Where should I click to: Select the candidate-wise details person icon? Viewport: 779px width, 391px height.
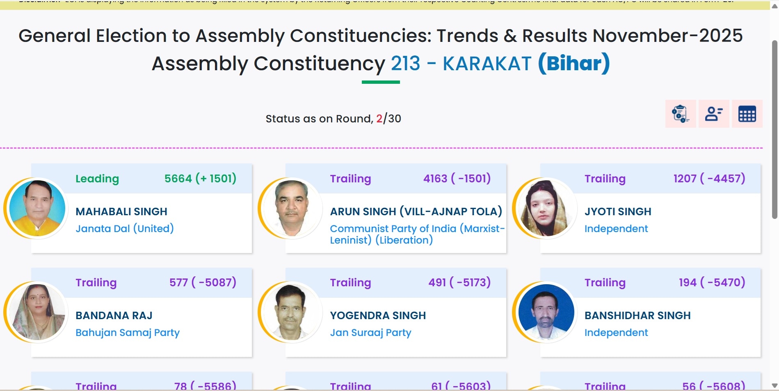[x=714, y=113]
